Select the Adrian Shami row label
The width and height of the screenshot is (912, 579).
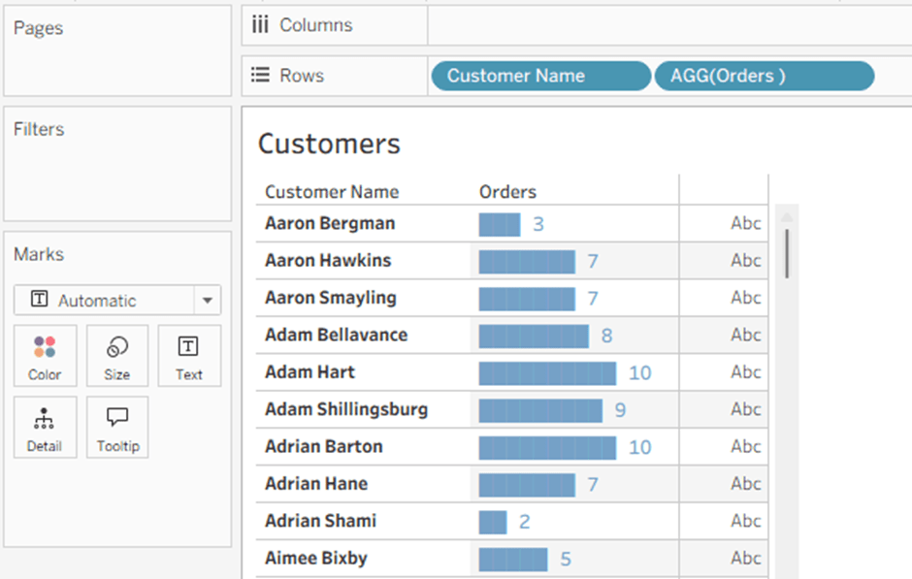pos(320,522)
